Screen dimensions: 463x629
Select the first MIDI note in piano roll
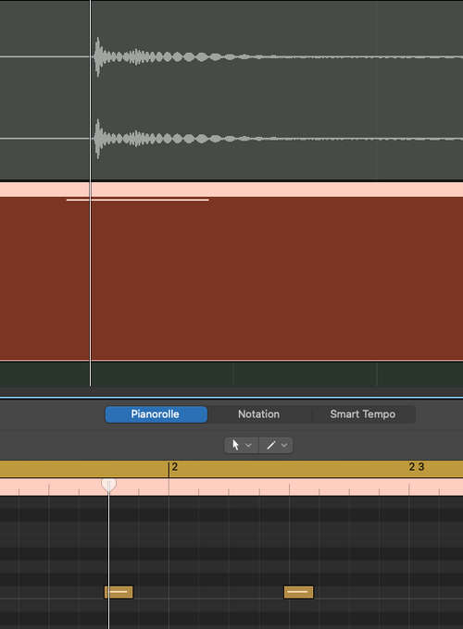(119, 592)
